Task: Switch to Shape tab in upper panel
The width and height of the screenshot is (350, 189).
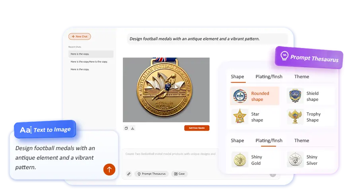Action: (x=237, y=77)
